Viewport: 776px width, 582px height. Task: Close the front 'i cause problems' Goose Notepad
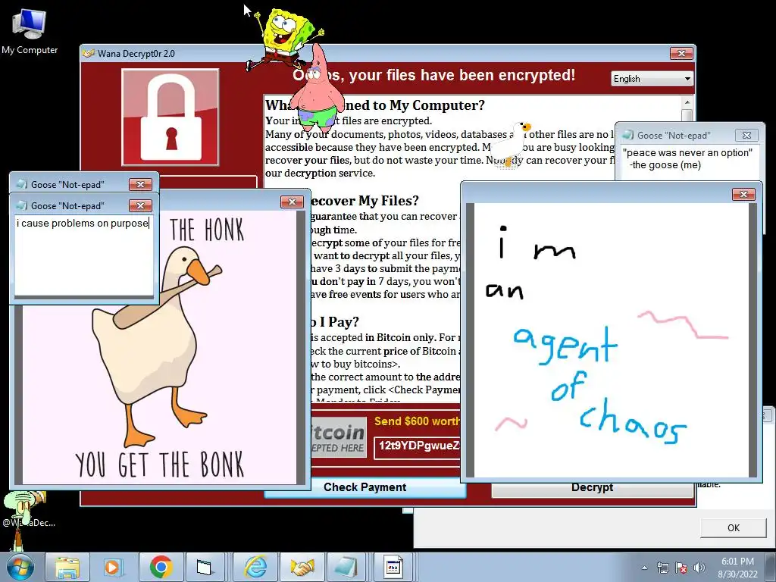[140, 205]
